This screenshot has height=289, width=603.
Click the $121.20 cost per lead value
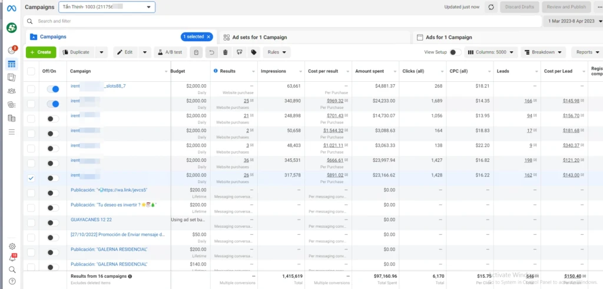click(571, 160)
